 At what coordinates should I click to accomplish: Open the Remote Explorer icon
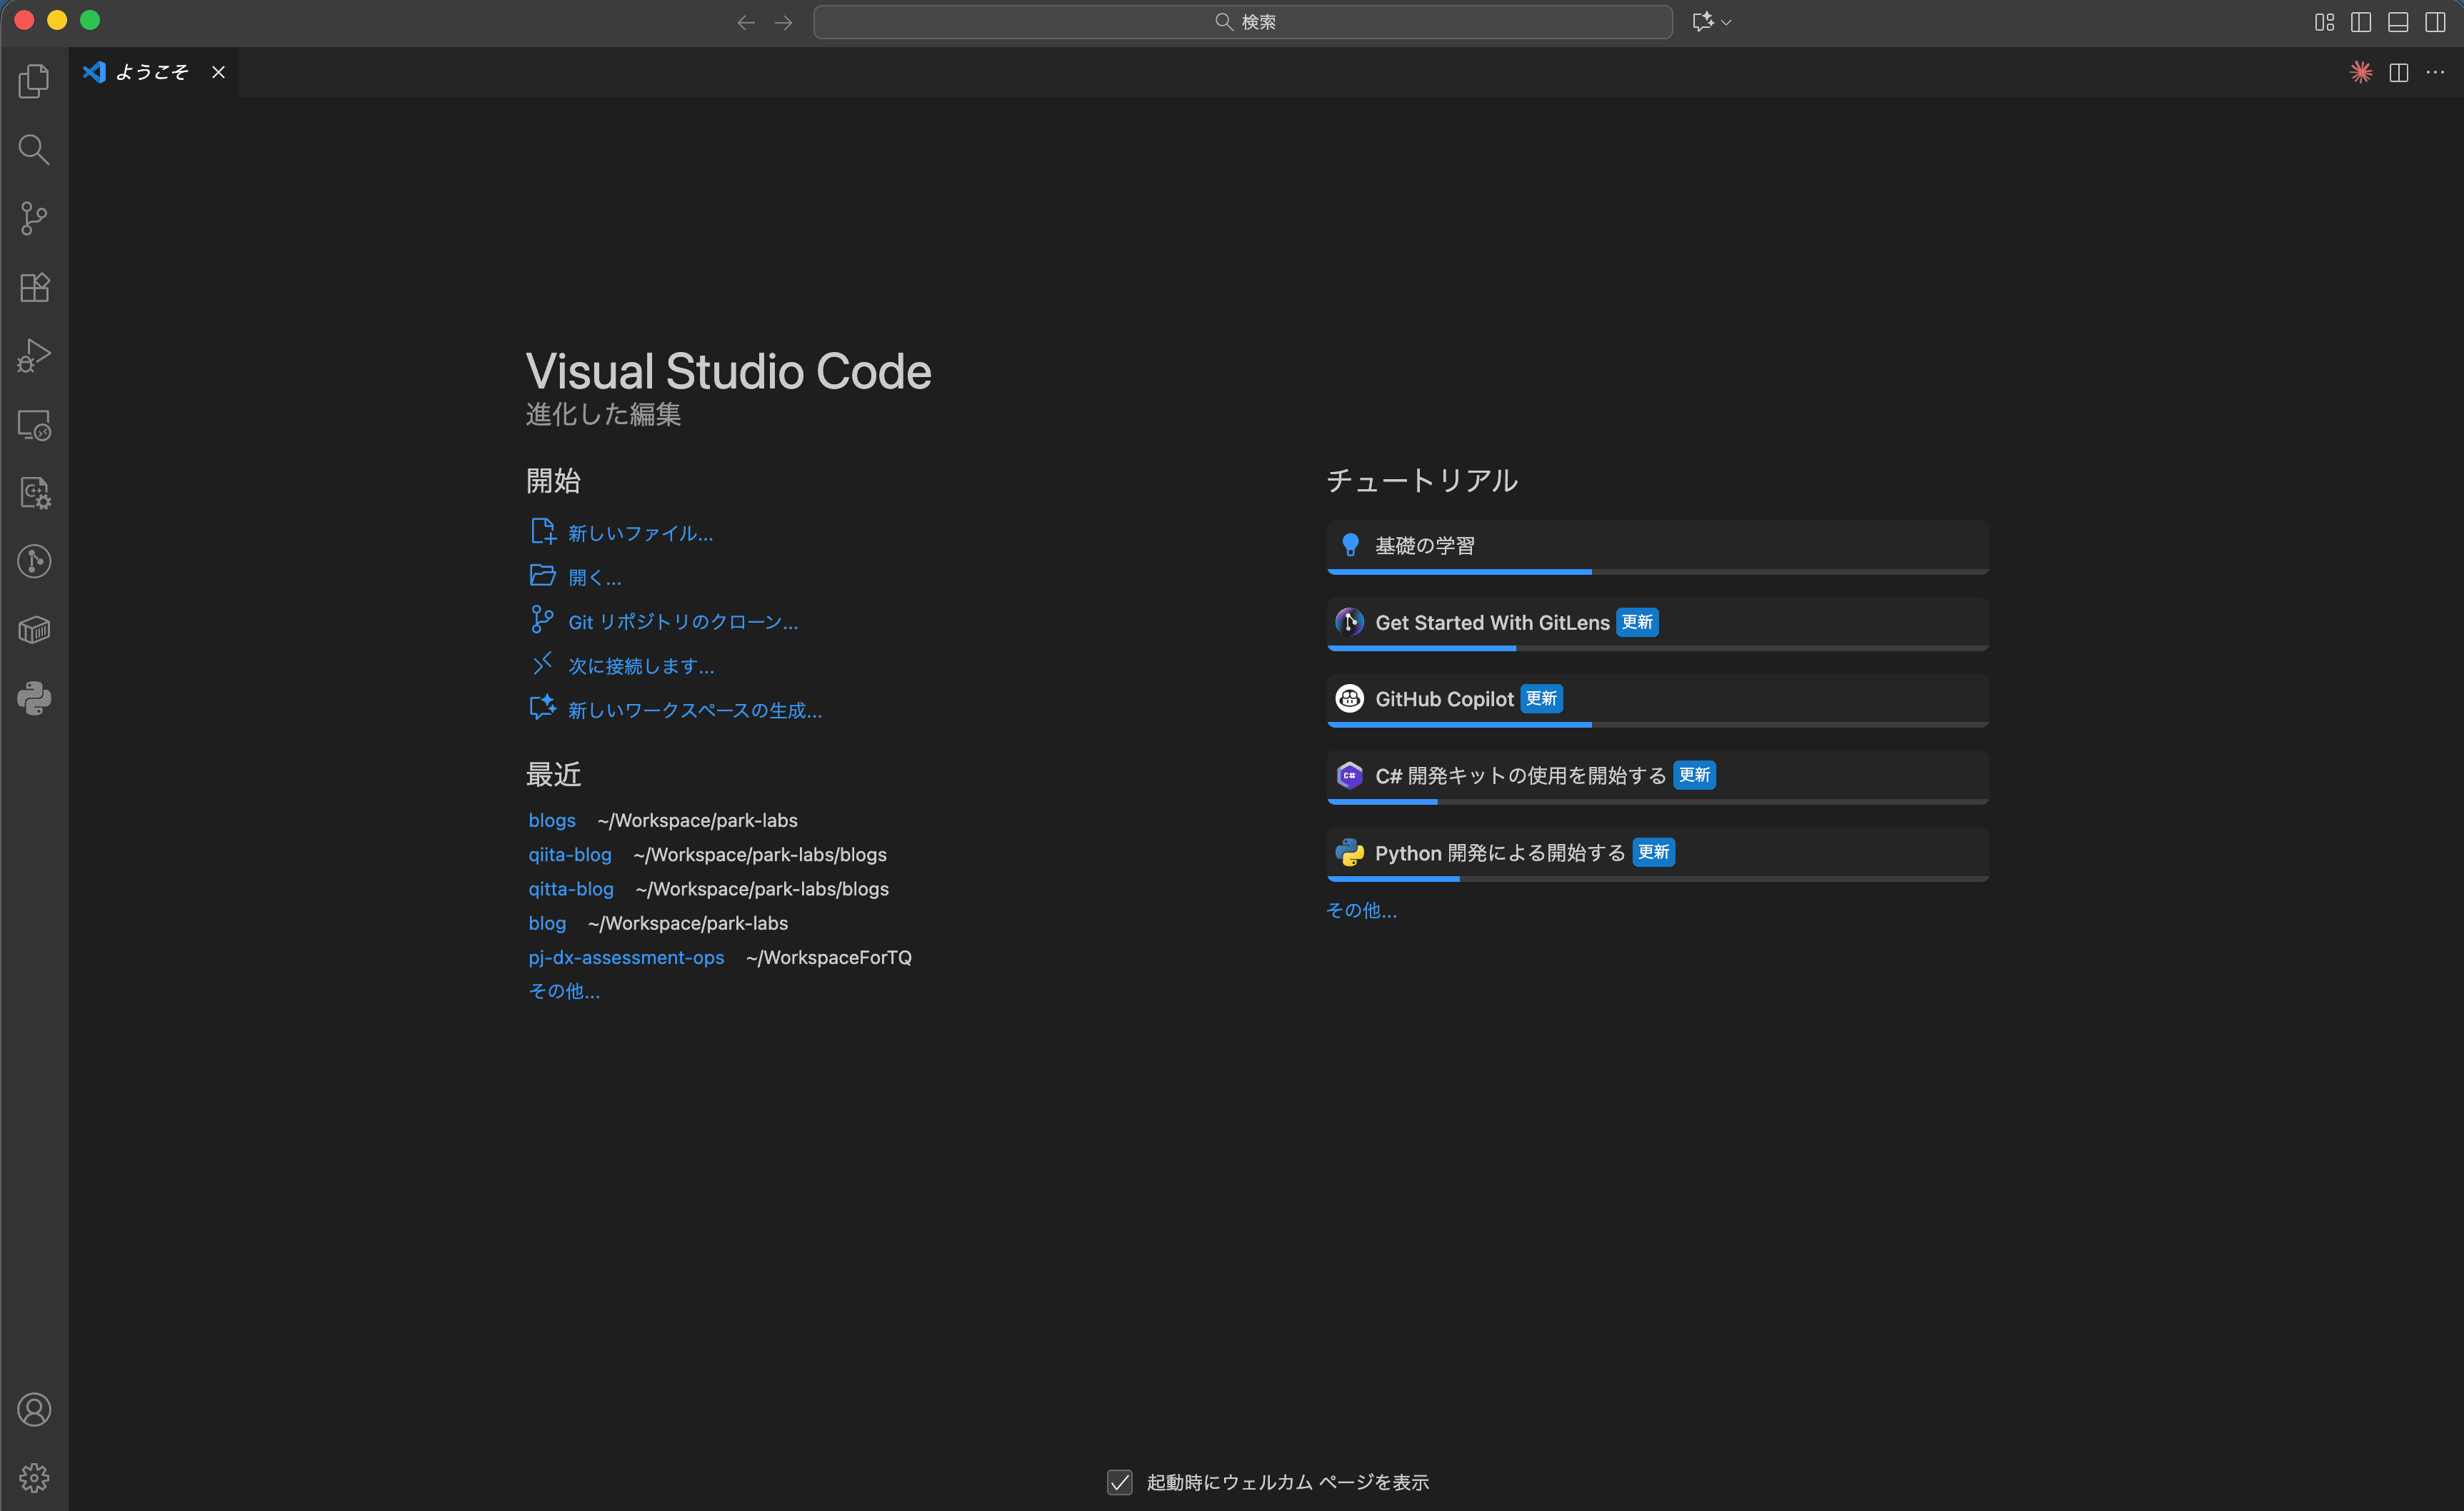point(34,425)
